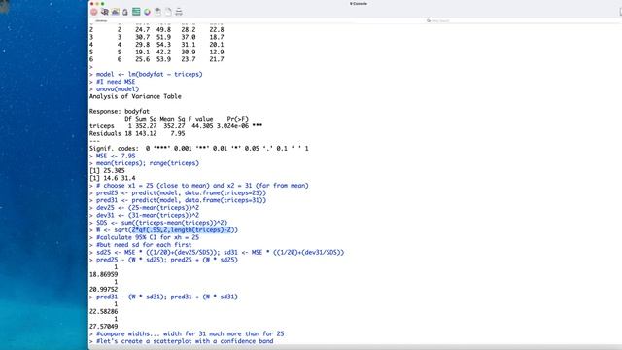Click data row 3 ending in 18.7

coord(156,37)
